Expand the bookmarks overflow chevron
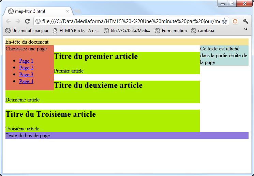The height and width of the screenshot is (176, 254). (x=245, y=30)
